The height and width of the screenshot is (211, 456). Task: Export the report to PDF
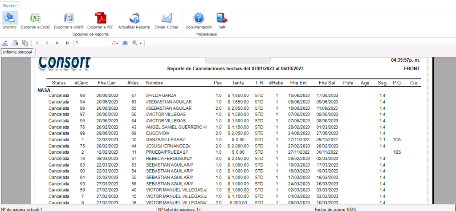(x=100, y=18)
